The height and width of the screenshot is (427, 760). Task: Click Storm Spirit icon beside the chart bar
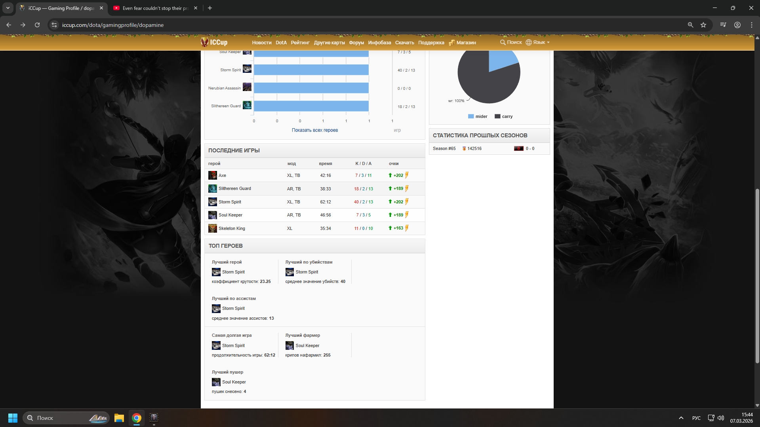click(x=247, y=69)
